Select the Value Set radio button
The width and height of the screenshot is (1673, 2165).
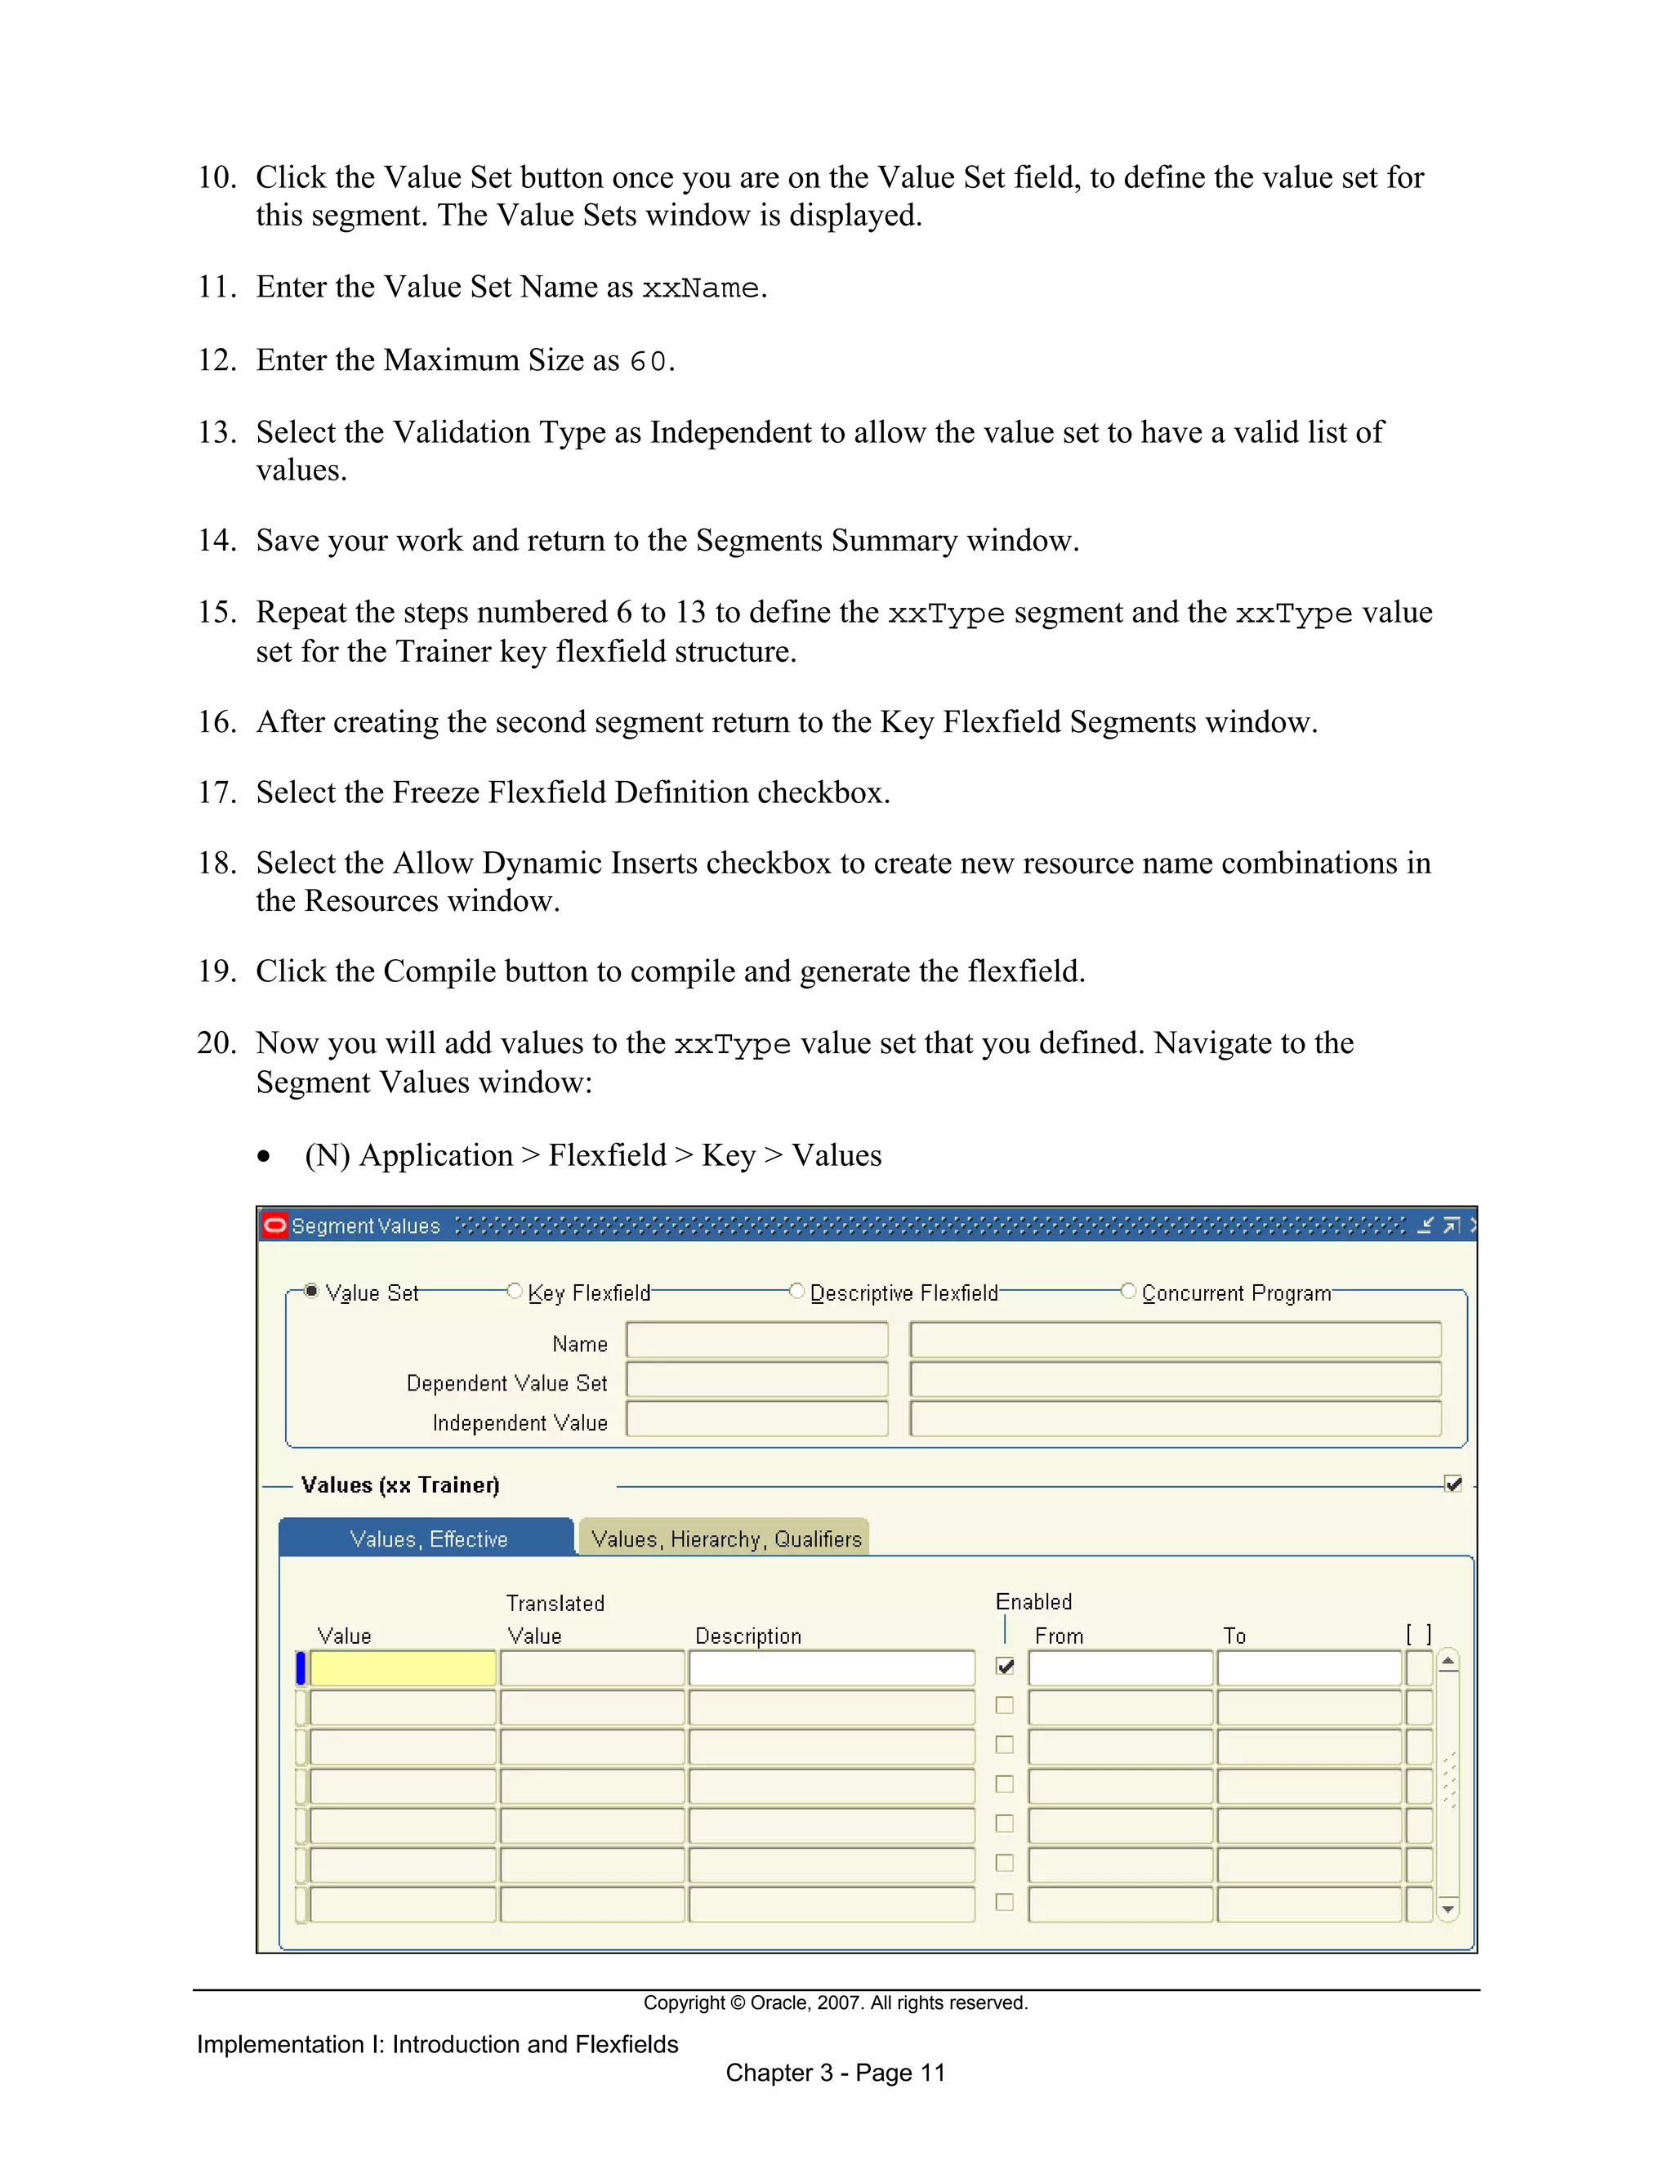coord(311,1291)
